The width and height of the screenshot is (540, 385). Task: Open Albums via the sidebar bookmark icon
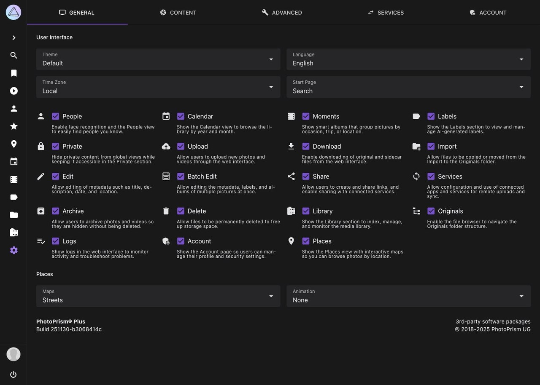(x=13, y=73)
